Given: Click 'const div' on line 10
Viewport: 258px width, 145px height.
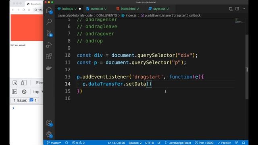Looking at the screenshot, I should [x=89, y=55].
